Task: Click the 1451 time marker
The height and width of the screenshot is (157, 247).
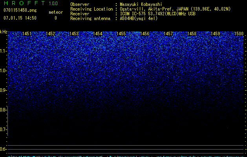Action: (27, 34)
